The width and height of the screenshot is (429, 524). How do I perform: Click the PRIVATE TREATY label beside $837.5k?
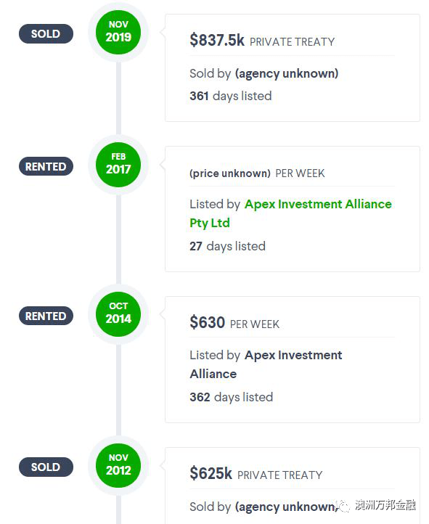[292, 42]
